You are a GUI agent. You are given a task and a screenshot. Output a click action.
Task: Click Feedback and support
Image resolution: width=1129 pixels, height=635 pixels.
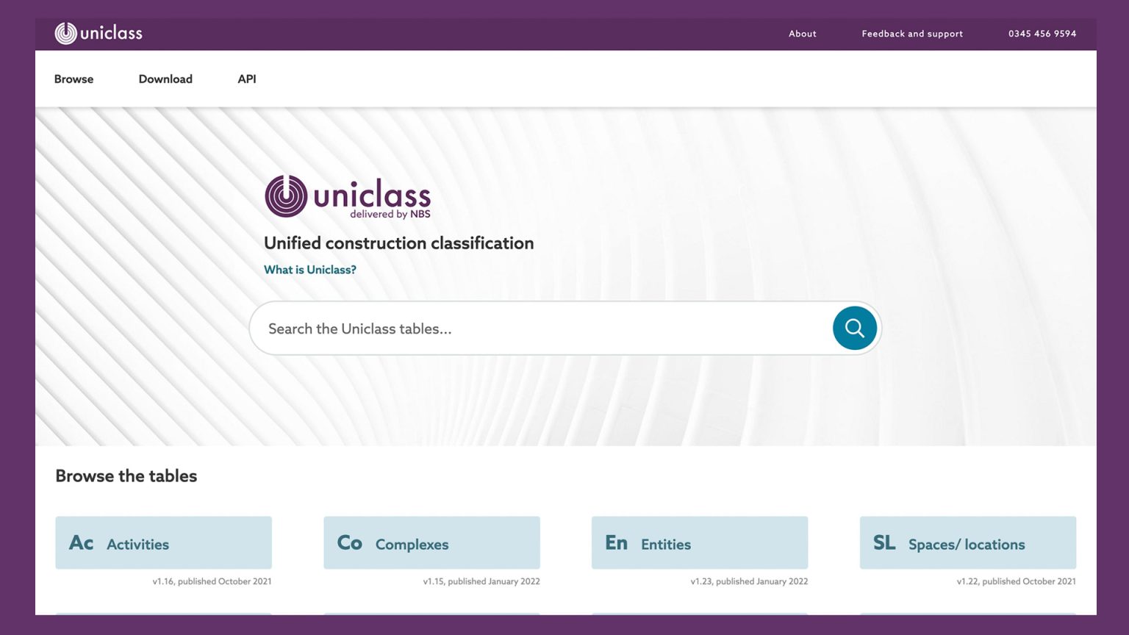pyautogui.click(x=912, y=34)
